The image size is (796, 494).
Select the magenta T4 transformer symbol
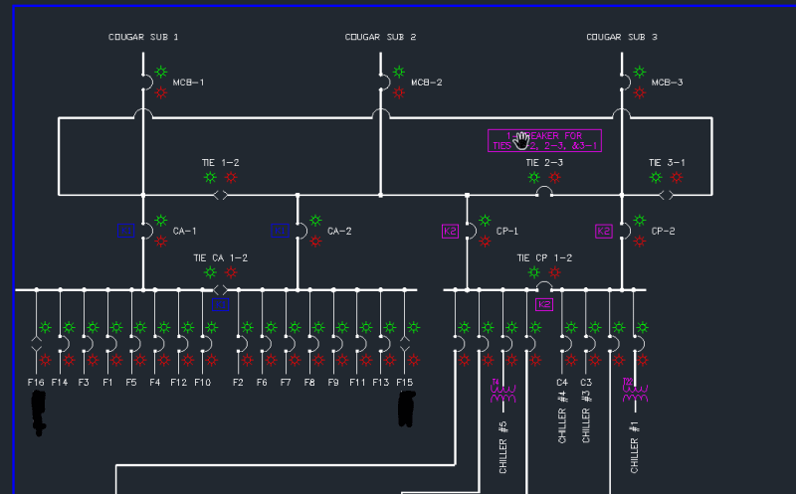[x=503, y=392]
